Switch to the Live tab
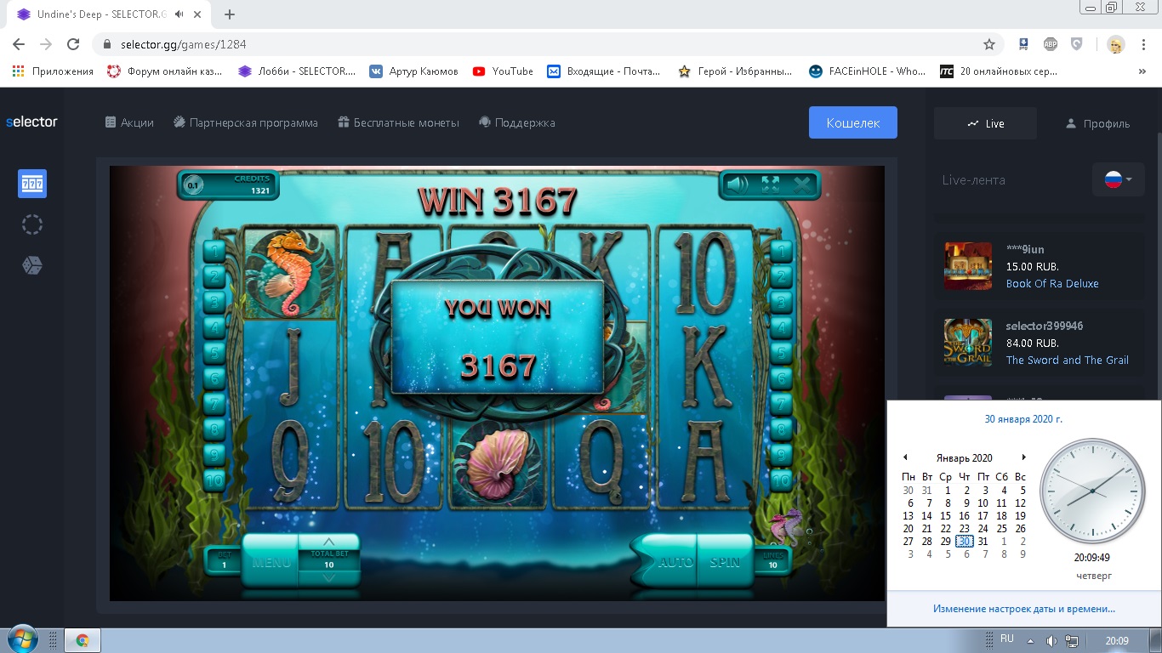1162x653 pixels. coord(985,123)
